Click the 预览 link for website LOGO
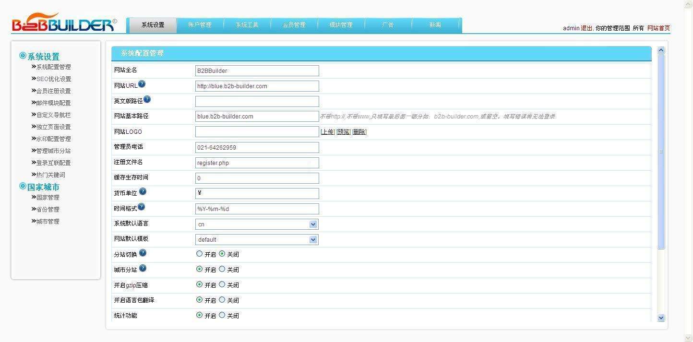The image size is (693, 342). click(x=344, y=132)
